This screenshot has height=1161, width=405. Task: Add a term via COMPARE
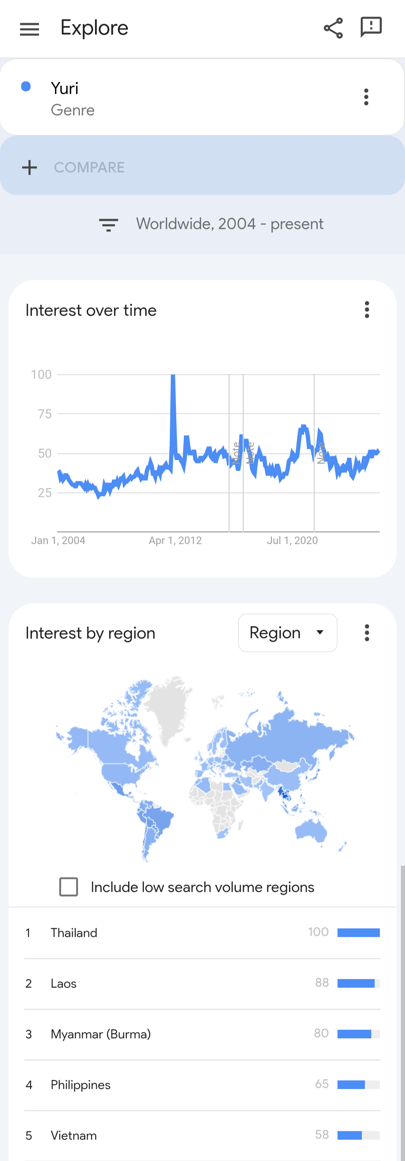click(89, 167)
